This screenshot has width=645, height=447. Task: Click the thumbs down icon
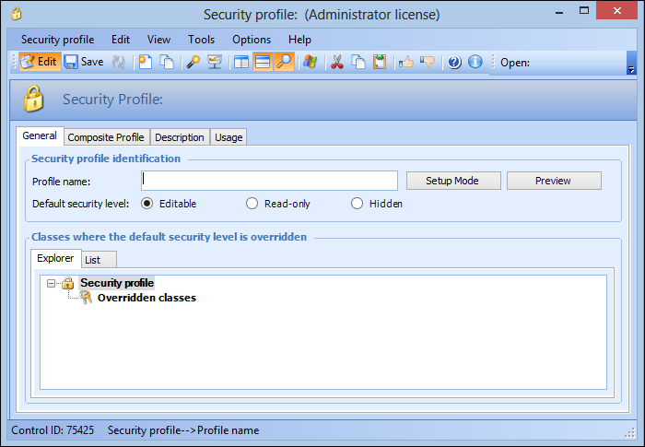coord(428,63)
